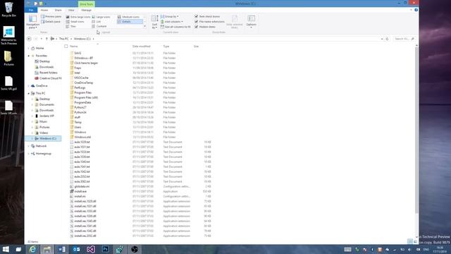Select the install.exe file
The width and height of the screenshot is (451, 254).
tap(78, 191)
